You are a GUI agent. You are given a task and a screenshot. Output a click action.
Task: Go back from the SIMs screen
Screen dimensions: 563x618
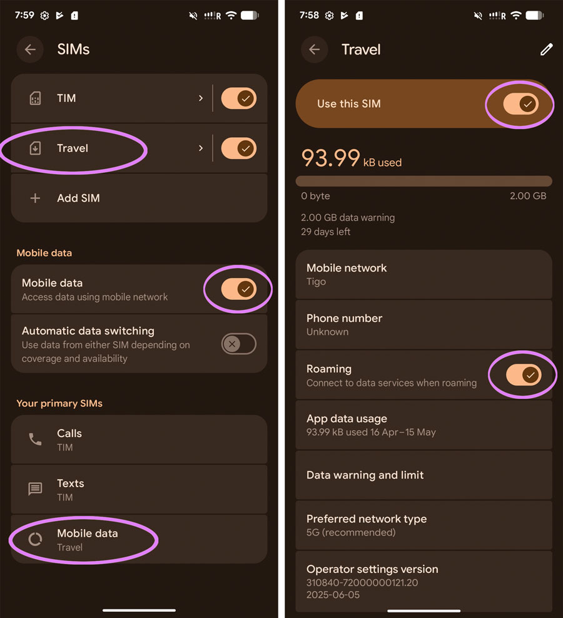point(30,49)
